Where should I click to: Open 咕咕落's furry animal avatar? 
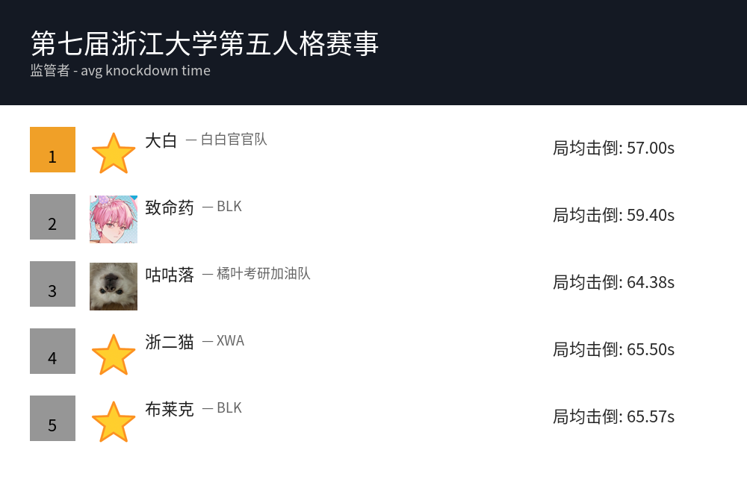(x=114, y=287)
